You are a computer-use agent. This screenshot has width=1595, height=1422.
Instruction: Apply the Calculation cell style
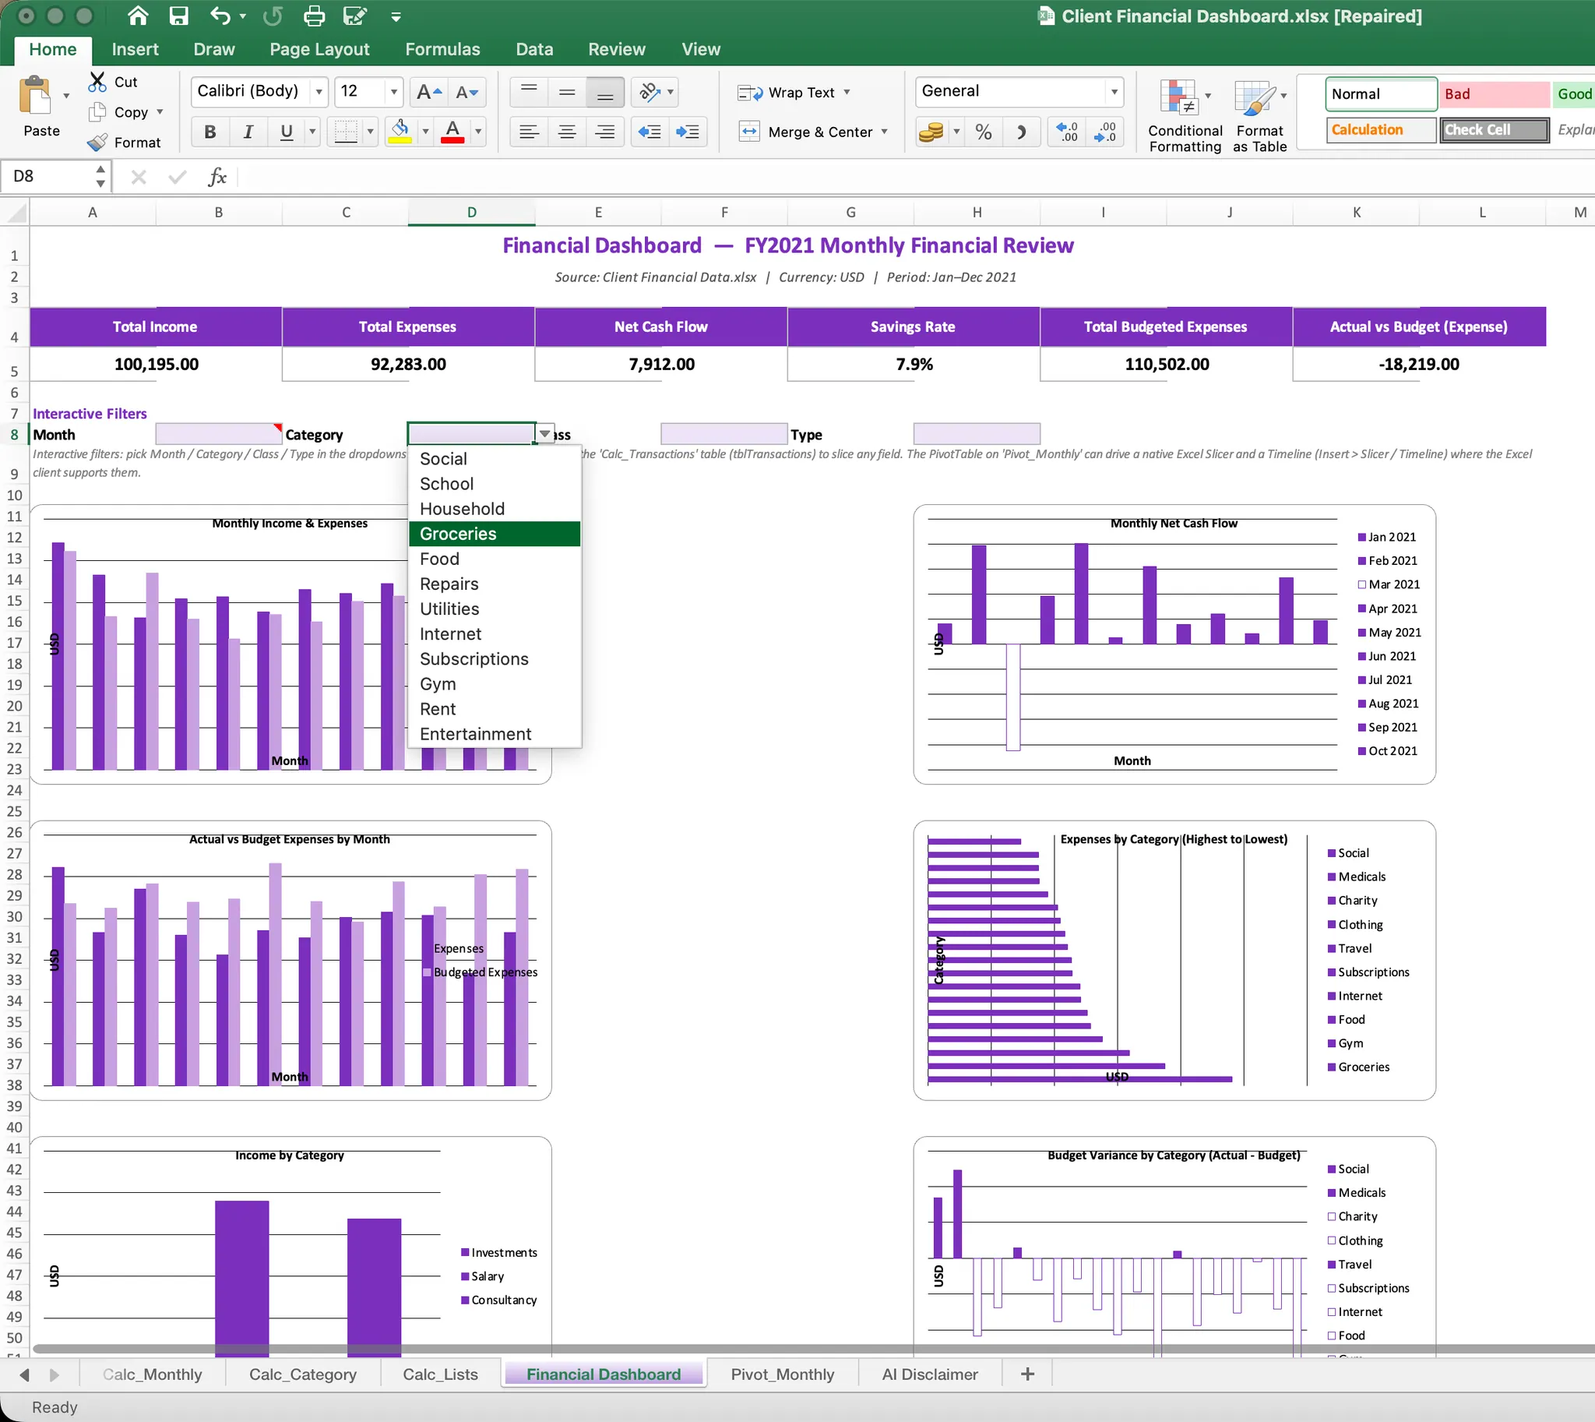point(1381,129)
